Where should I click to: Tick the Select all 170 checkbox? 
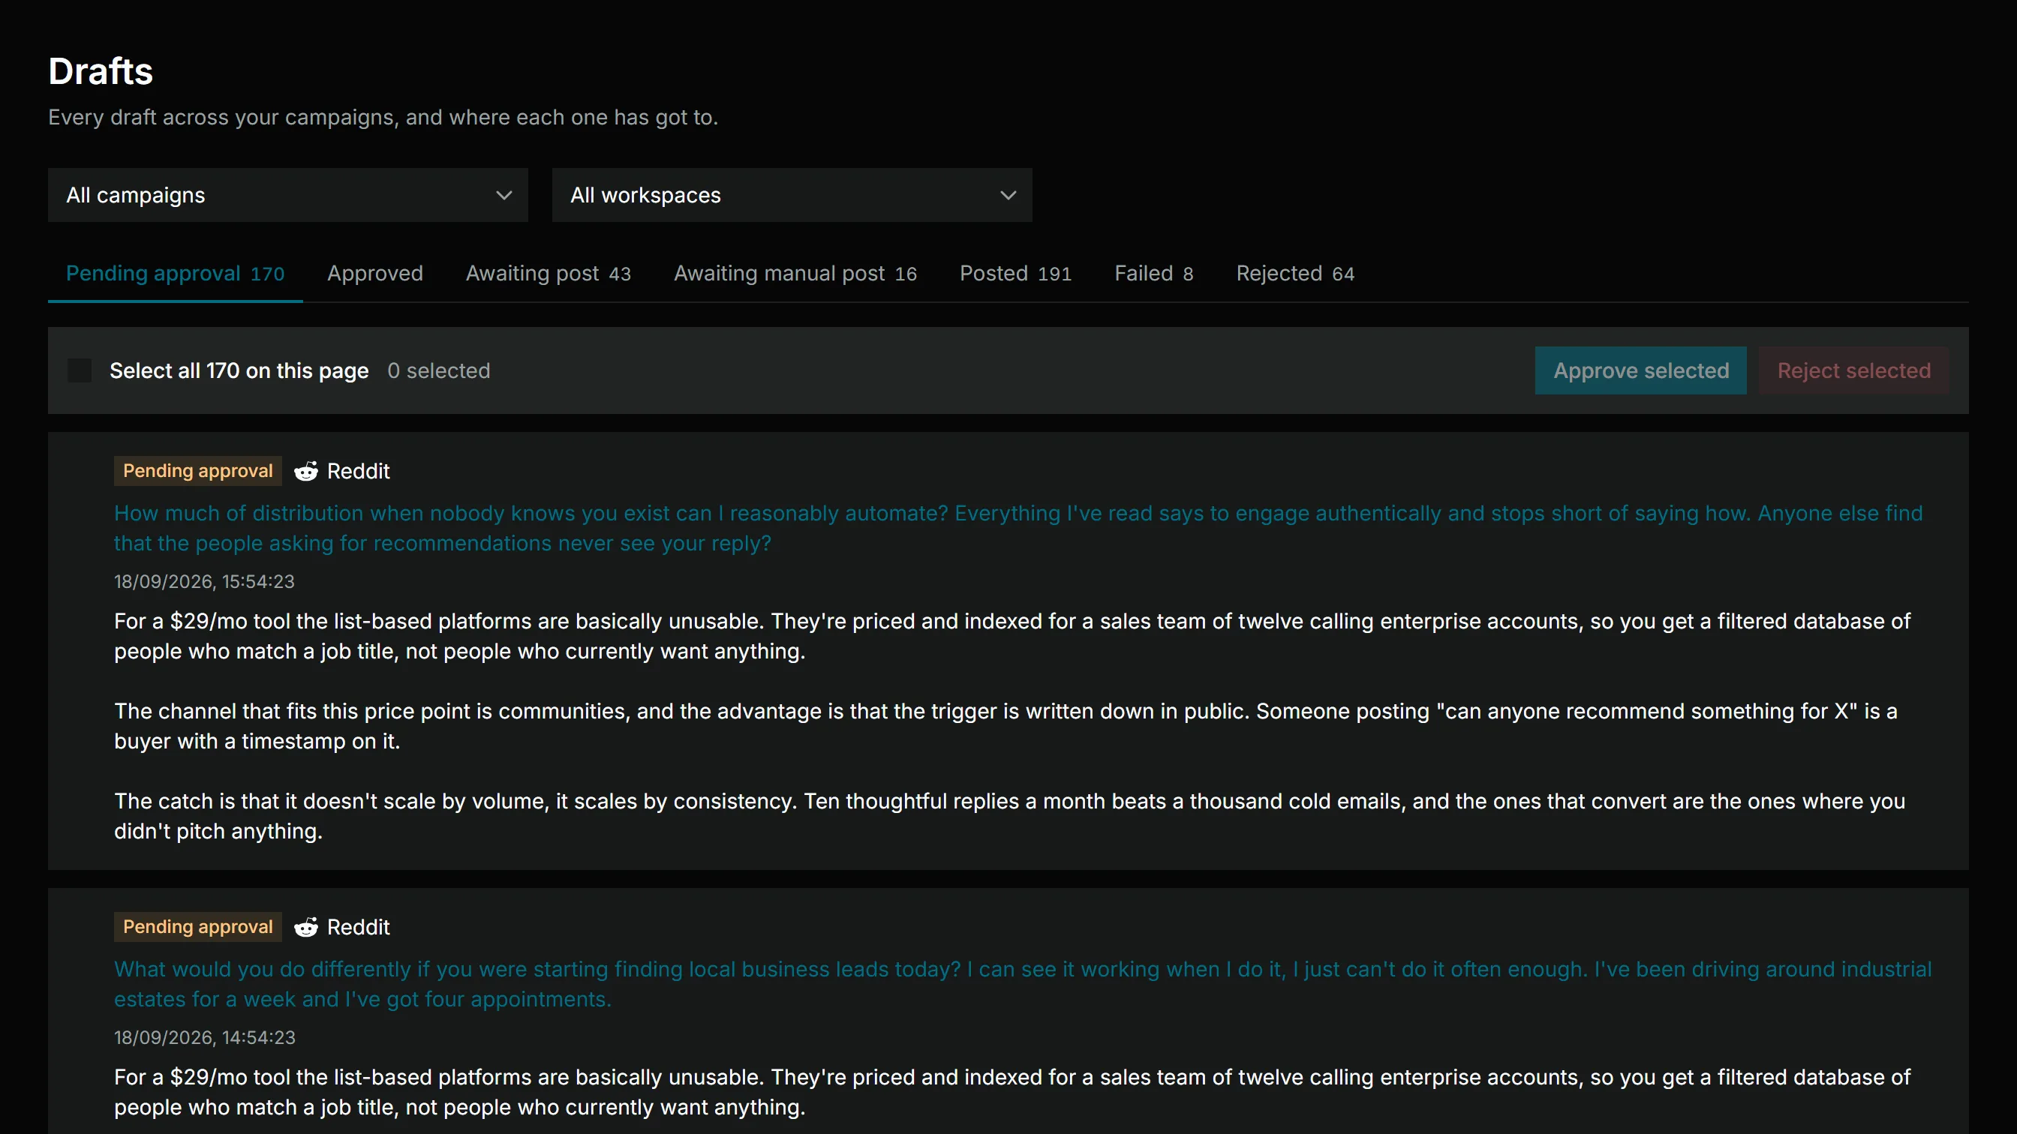pyautogui.click(x=79, y=370)
